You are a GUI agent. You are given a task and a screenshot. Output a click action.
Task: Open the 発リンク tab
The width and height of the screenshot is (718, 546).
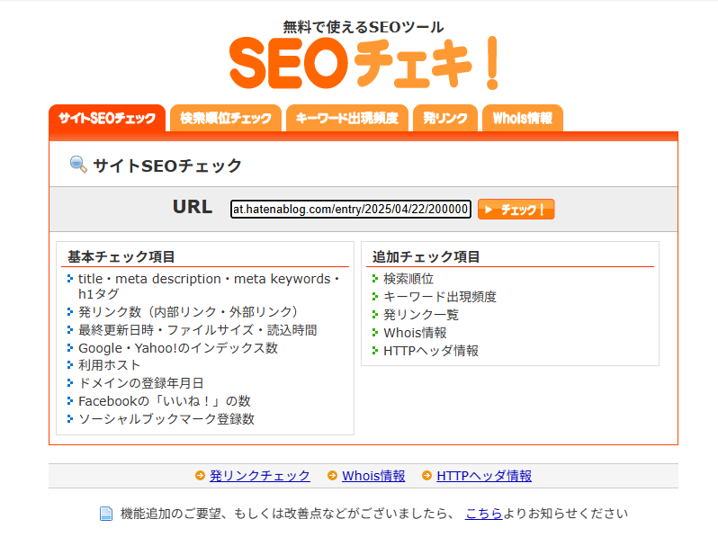pos(445,118)
